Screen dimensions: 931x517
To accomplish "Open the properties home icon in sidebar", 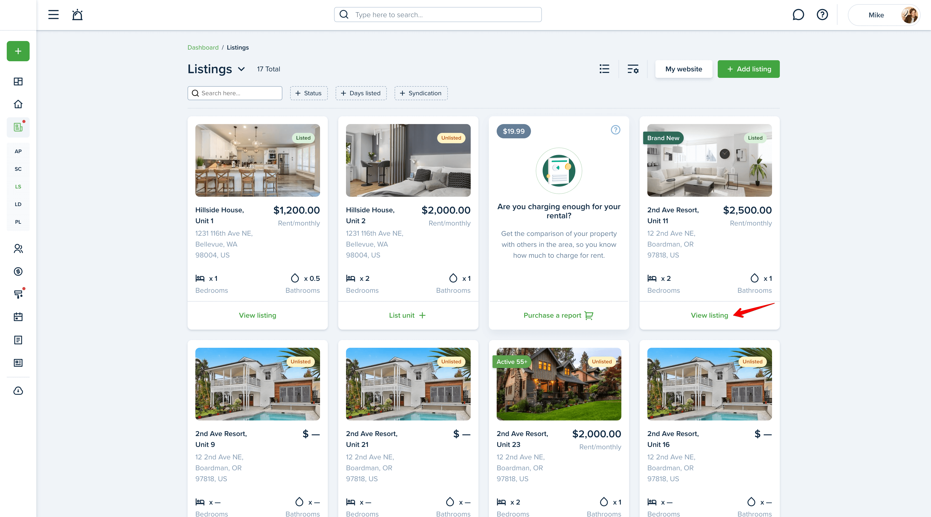I will pyautogui.click(x=18, y=104).
